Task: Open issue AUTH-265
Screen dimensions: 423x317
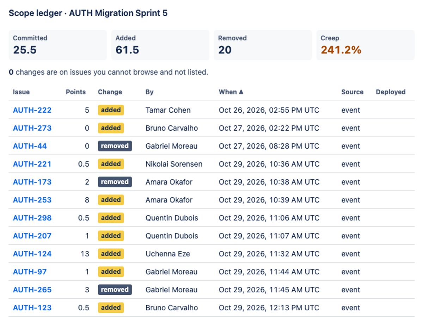Action: pyautogui.click(x=32, y=290)
